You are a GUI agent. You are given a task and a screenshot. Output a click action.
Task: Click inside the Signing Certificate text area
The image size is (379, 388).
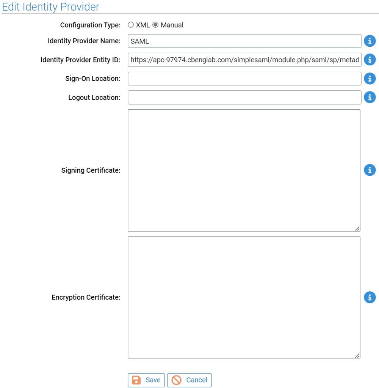pos(244,170)
